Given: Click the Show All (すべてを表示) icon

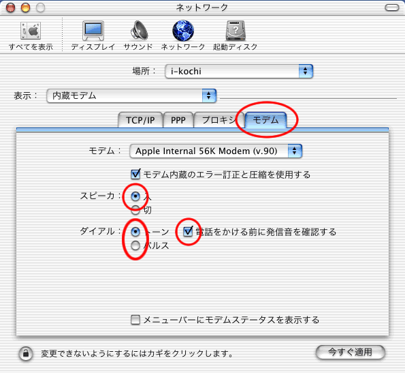Looking at the screenshot, I should point(31,31).
